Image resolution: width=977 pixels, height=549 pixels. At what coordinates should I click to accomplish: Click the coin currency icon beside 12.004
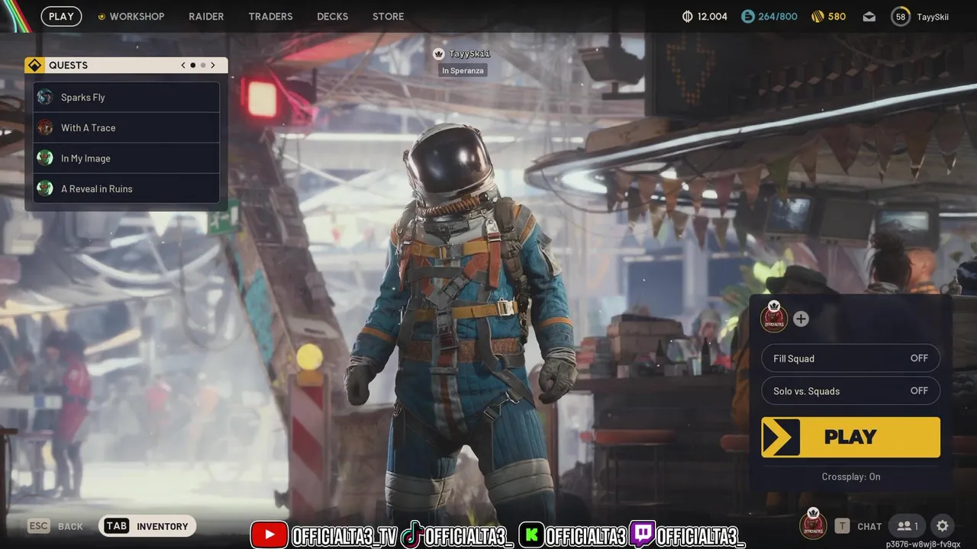click(687, 16)
